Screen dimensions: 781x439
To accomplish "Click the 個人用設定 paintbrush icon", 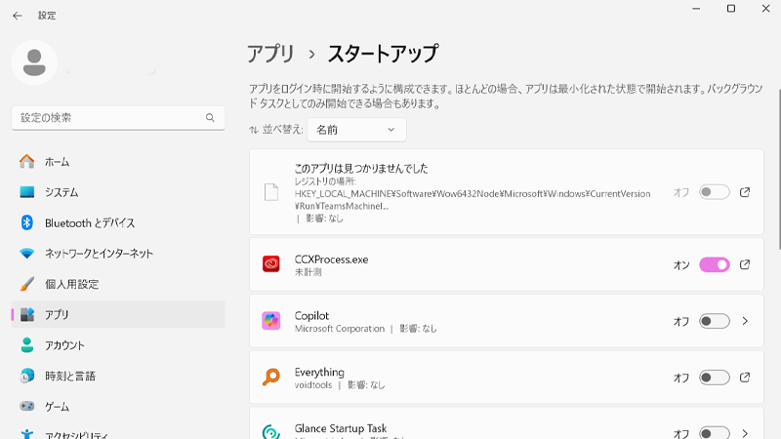I will (27, 284).
